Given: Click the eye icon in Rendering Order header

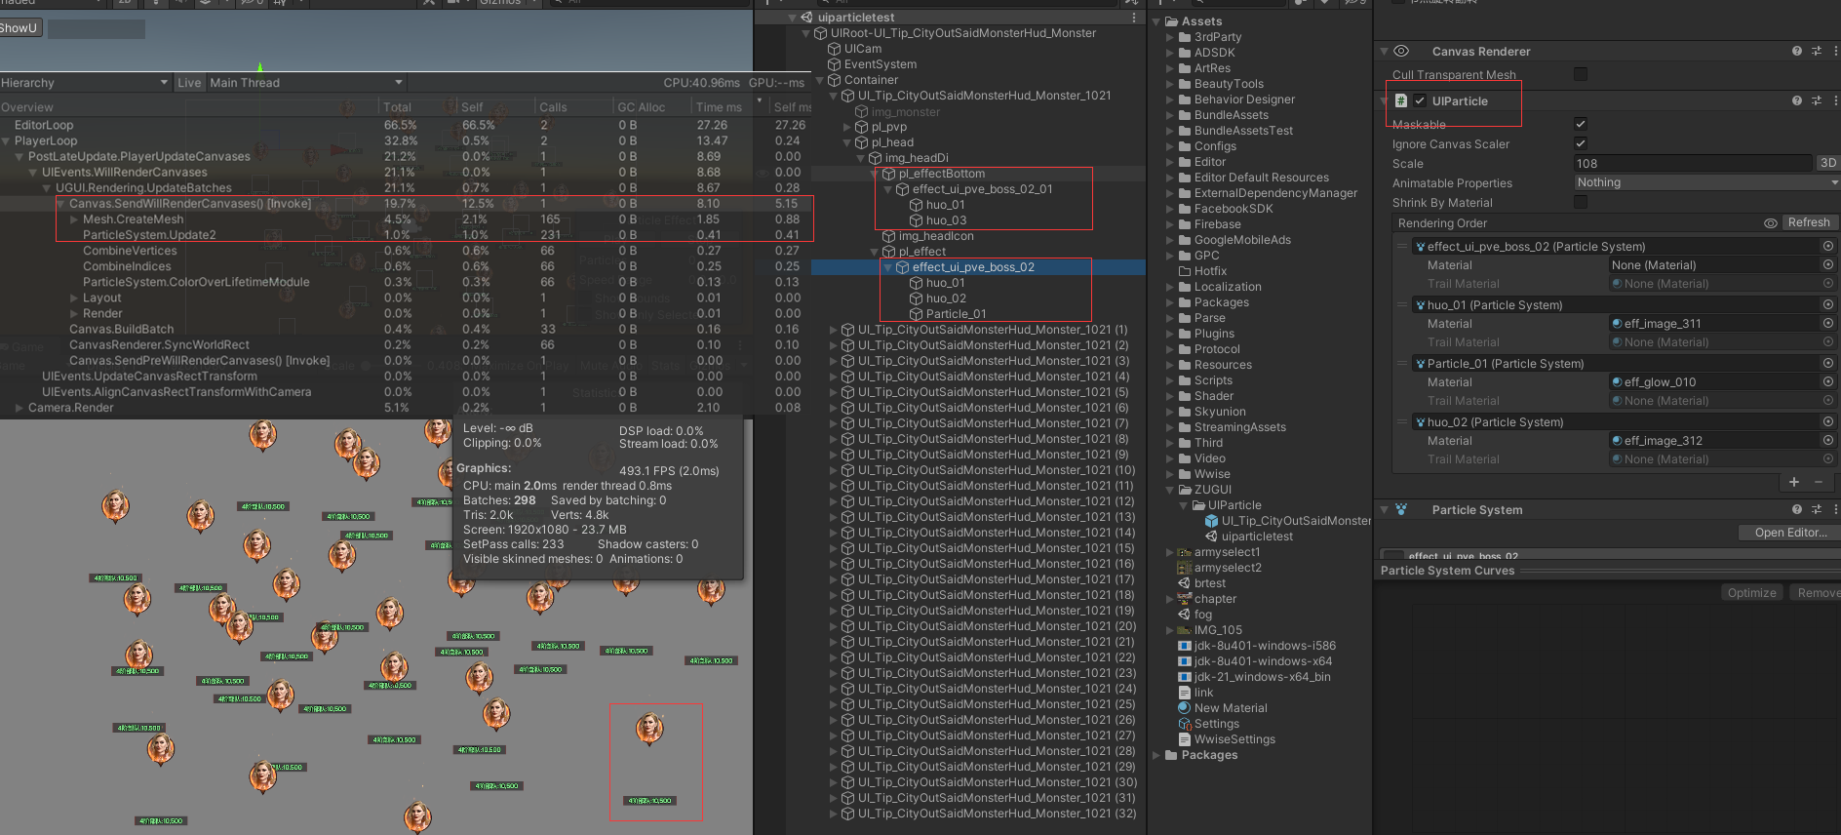Looking at the screenshot, I should (x=1770, y=223).
